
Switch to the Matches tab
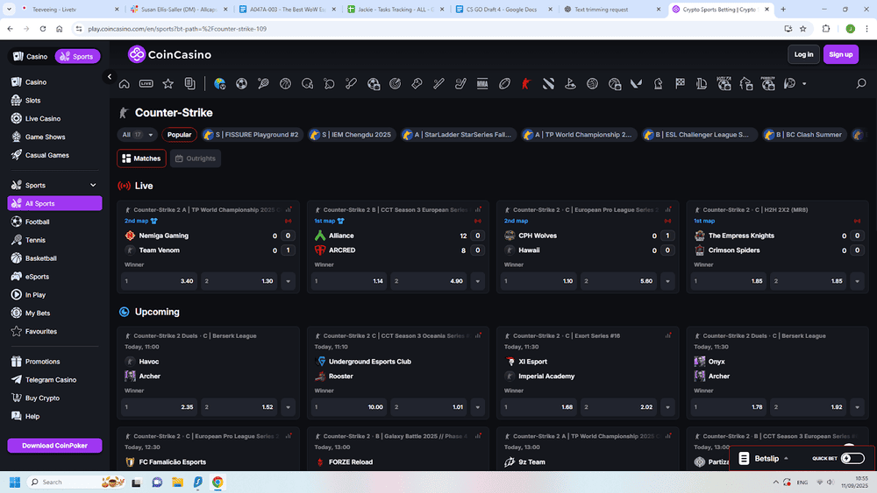[x=141, y=158]
